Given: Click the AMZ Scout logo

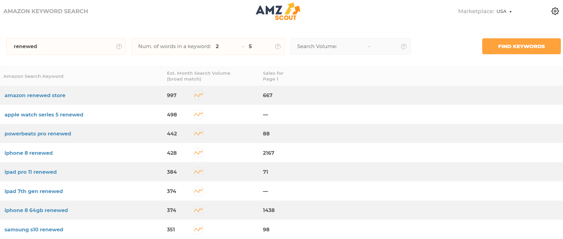Looking at the screenshot, I should [x=277, y=11].
